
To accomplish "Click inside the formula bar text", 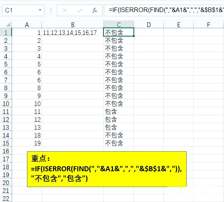I will pyautogui.click(x=164, y=10).
